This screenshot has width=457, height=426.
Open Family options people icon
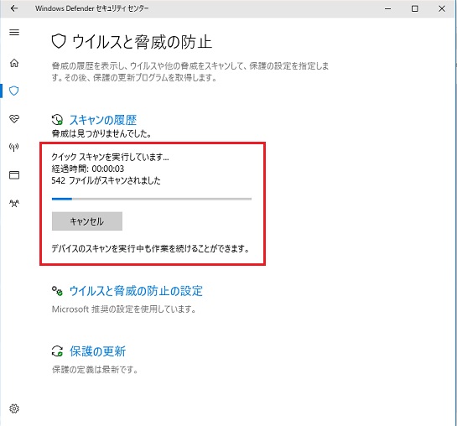[14, 203]
